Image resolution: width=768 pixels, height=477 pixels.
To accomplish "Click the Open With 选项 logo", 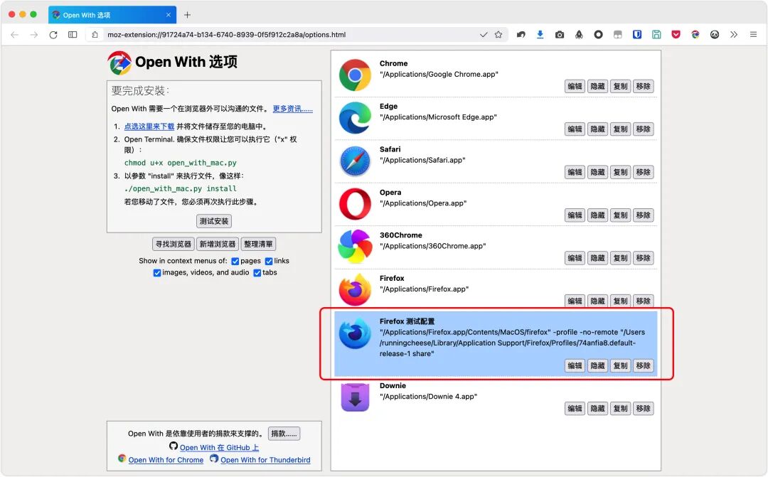I will 120,63.
